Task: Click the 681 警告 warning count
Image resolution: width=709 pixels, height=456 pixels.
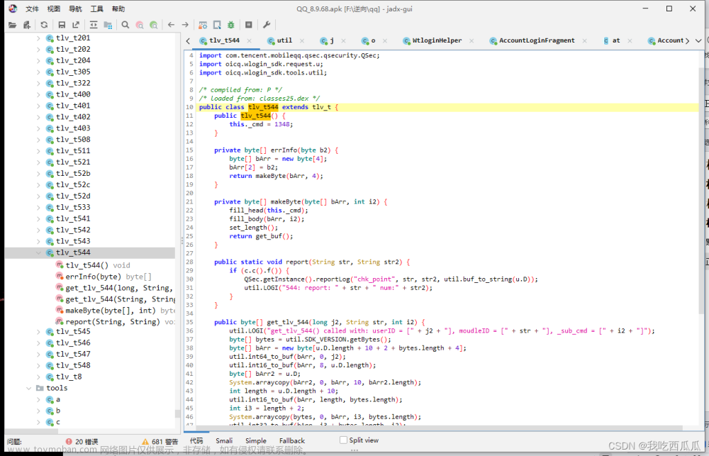Action: click(x=165, y=442)
